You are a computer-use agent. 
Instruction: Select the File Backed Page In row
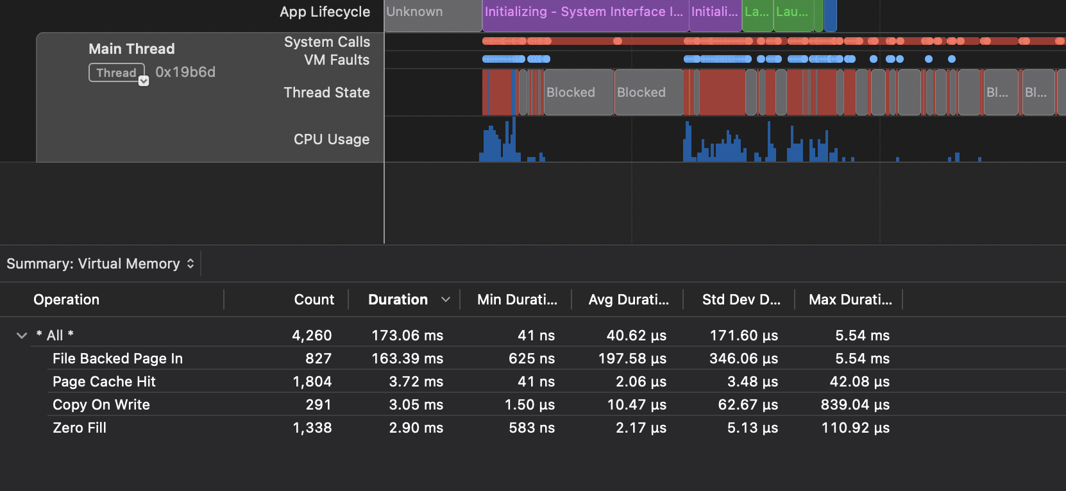click(x=117, y=358)
